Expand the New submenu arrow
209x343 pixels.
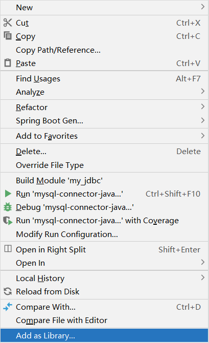click(x=203, y=7)
